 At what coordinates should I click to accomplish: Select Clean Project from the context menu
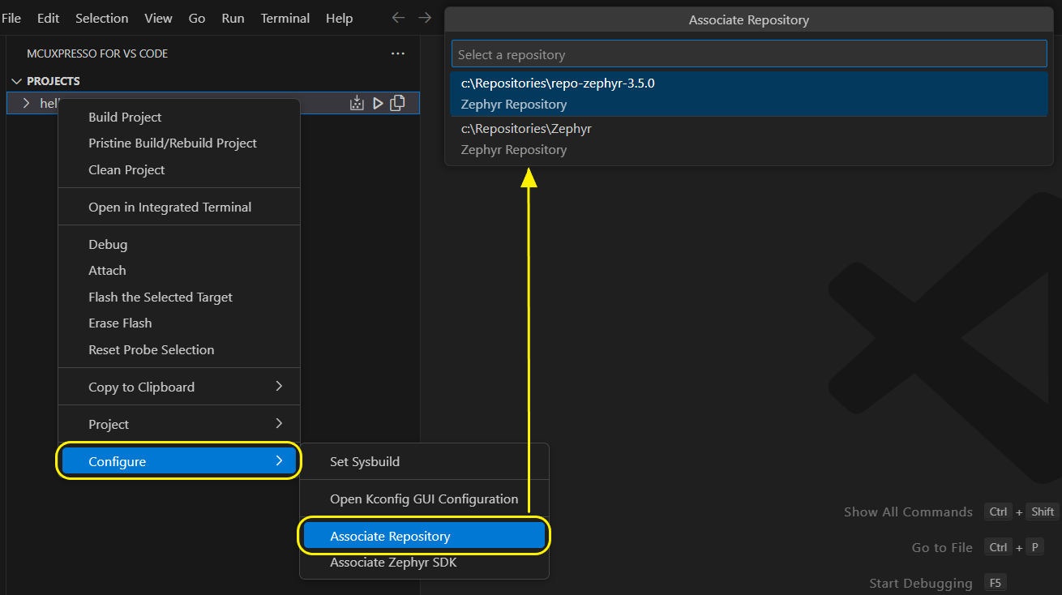pos(126,169)
